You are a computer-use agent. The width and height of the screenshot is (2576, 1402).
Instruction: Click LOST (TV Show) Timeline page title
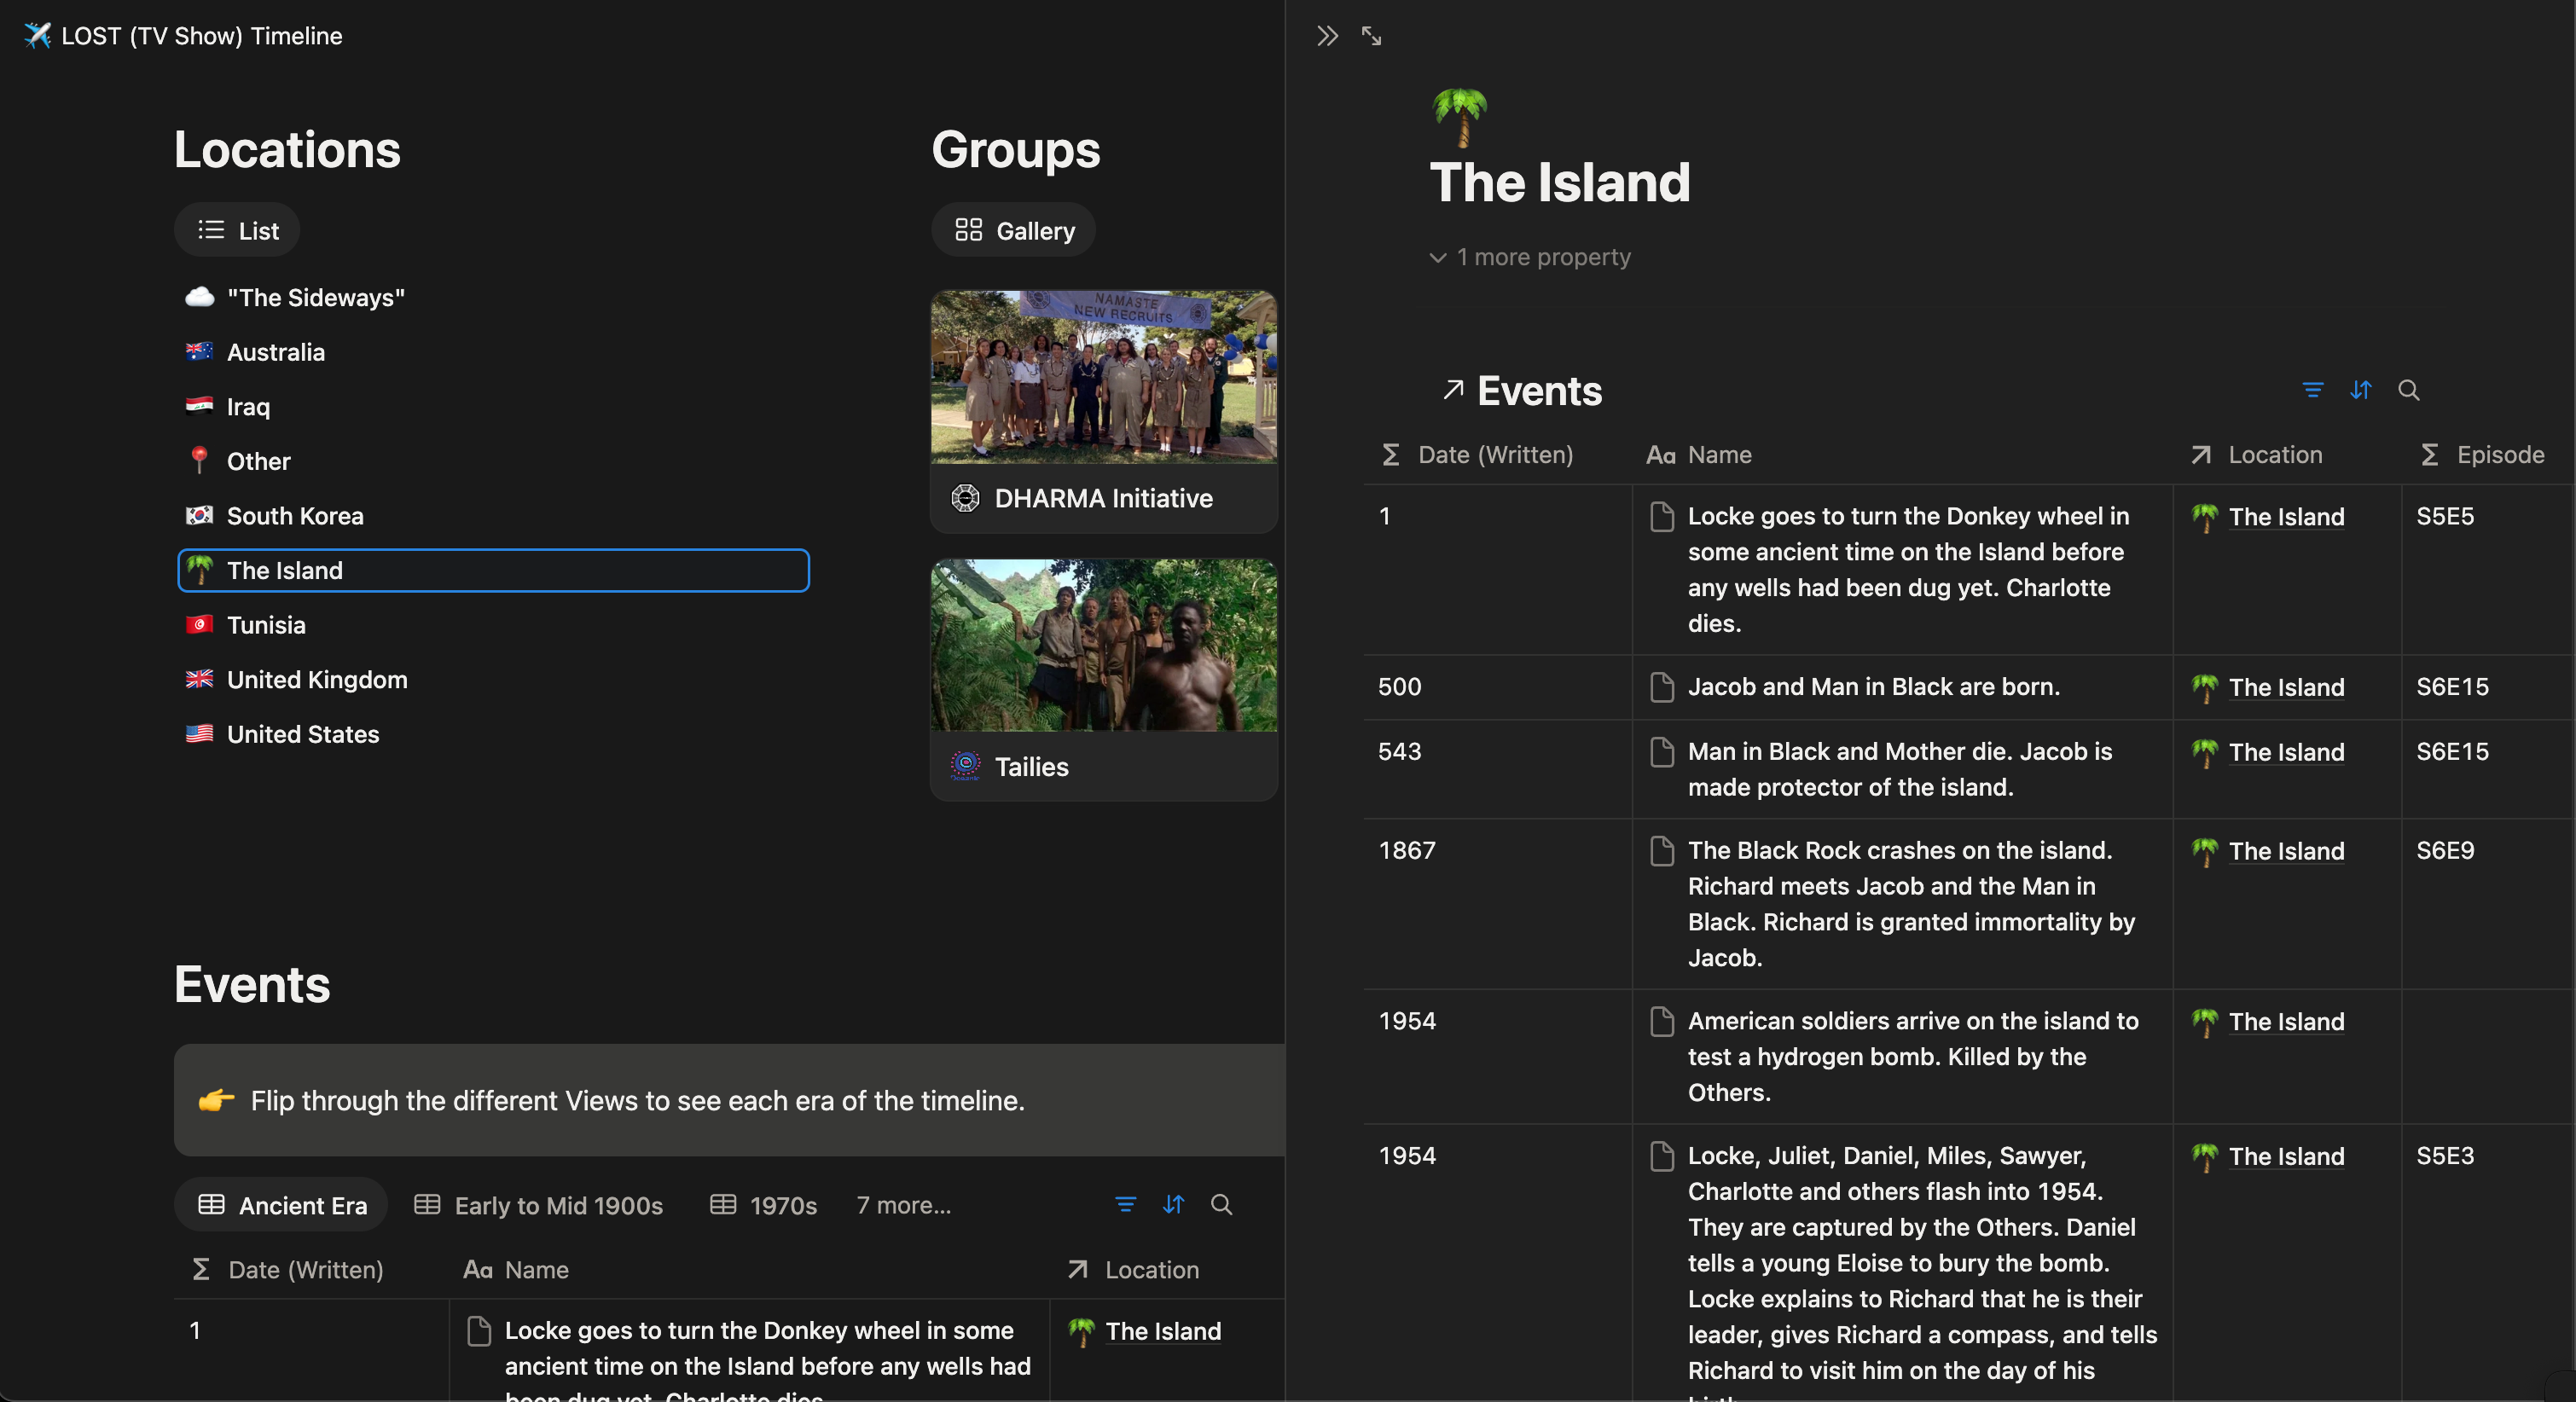coord(201,36)
